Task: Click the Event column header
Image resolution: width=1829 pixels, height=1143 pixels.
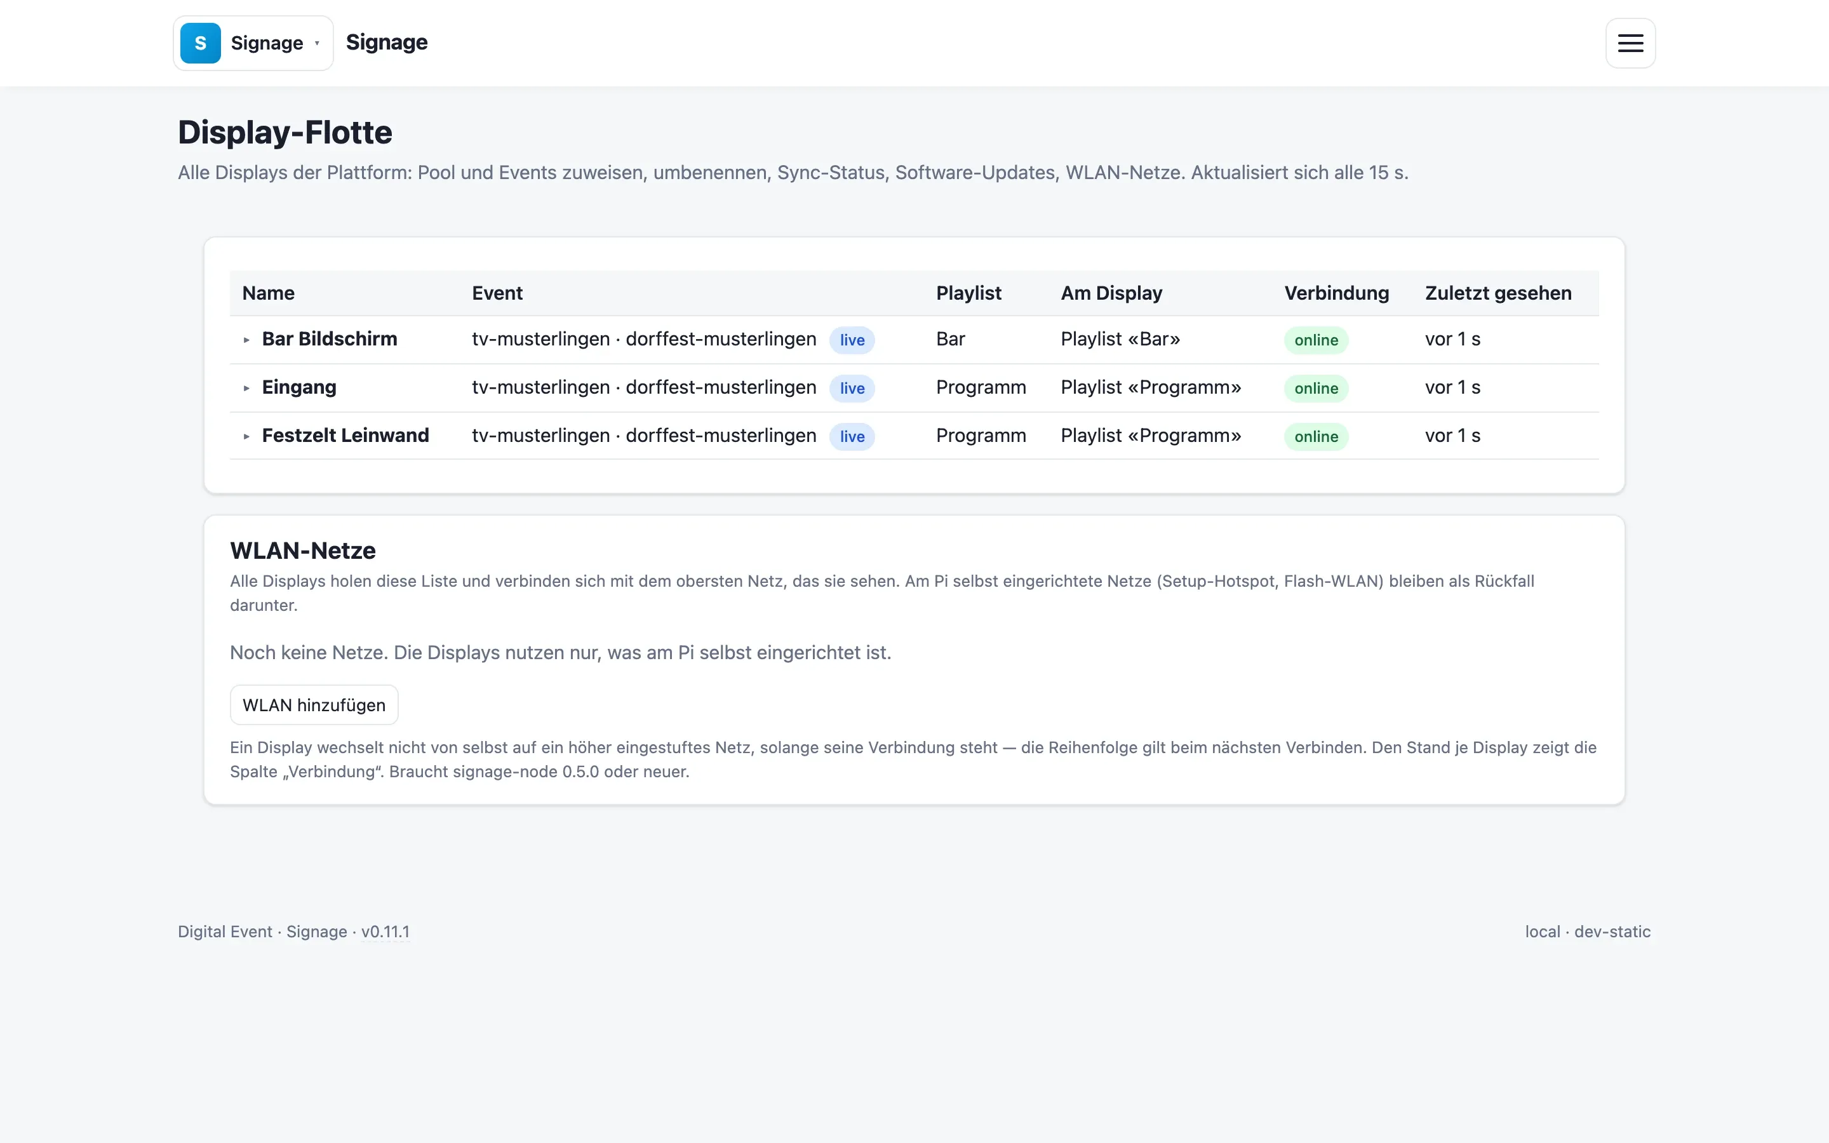Action: pyautogui.click(x=497, y=293)
